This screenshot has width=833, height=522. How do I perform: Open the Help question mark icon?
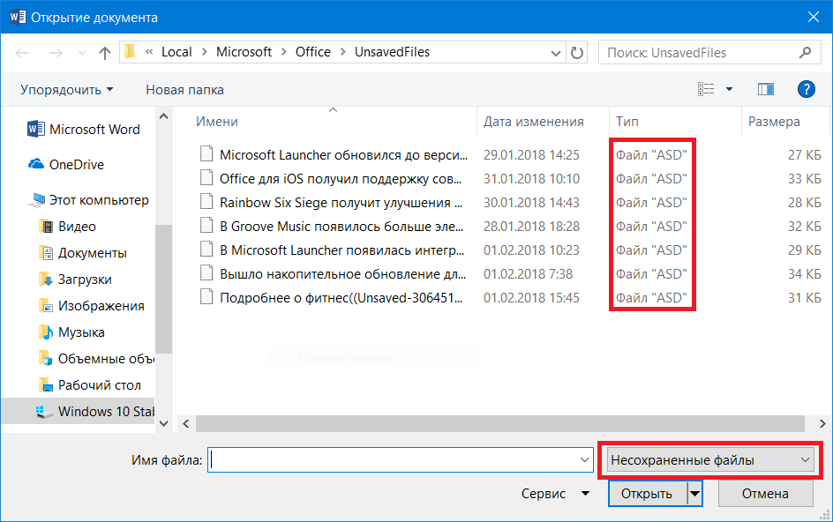click(806, 89)
